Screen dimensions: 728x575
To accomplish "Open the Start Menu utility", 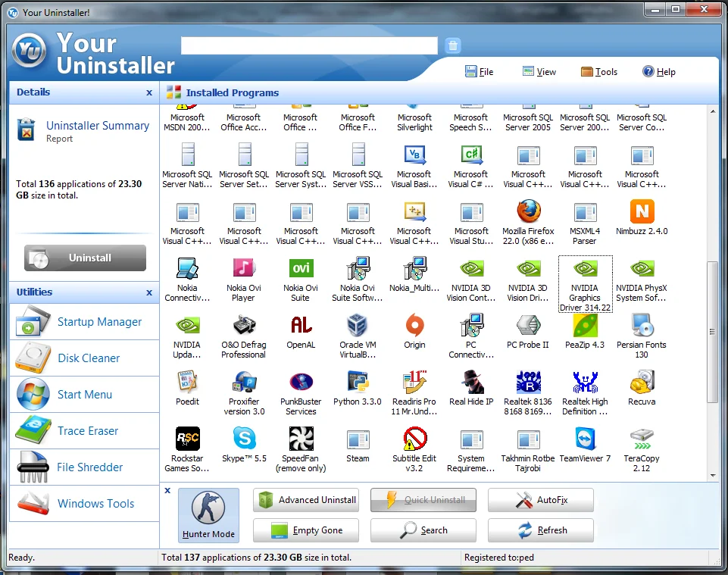I will [84, 395].
